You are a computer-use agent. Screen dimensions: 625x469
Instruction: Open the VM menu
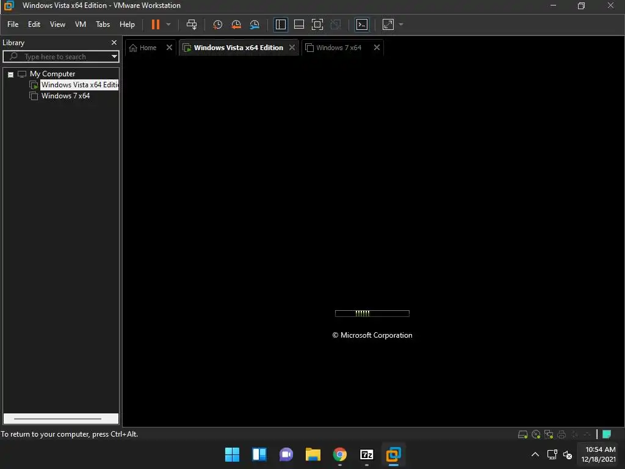[81, 24]
